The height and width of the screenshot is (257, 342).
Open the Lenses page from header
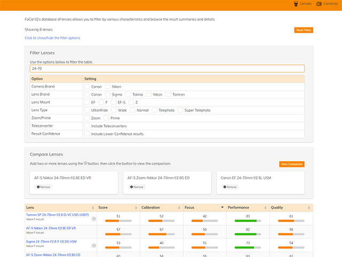pyautogui.click(x=302, y=4)
